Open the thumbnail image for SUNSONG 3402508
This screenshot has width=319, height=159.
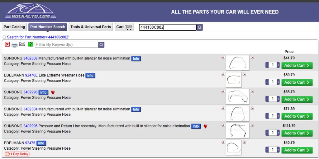(x=237, y=63)
